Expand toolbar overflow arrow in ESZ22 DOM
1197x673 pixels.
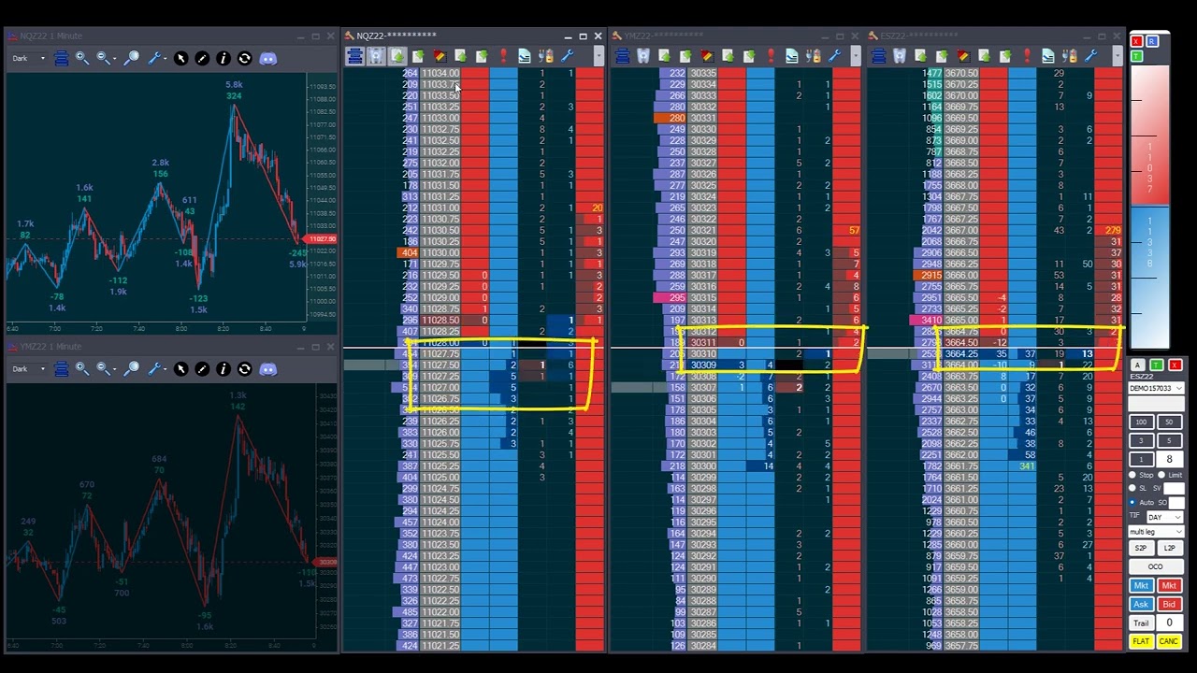click(x=1118, y=57)
